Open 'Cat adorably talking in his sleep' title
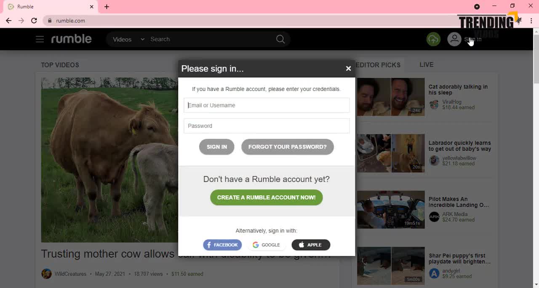539x288 pixels. click(458, 90)
